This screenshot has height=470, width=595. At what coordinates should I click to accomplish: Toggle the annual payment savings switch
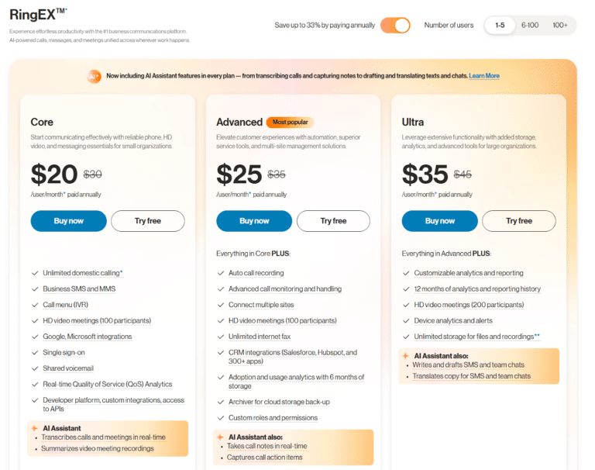point(395,26)
